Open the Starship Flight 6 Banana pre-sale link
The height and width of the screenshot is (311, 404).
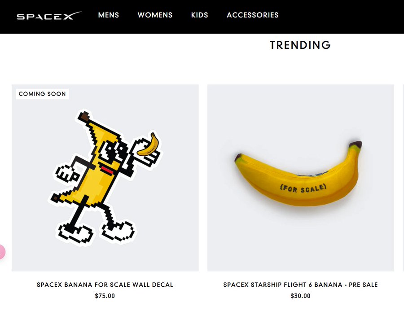click(301, 285)
